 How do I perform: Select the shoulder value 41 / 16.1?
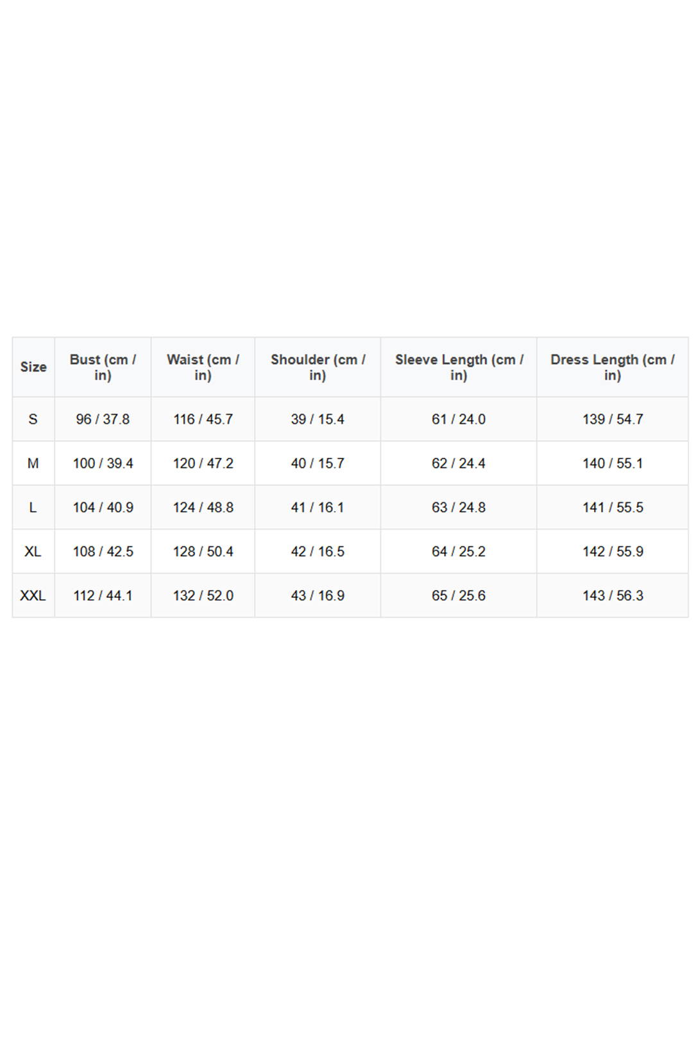(x=318, y=507)
